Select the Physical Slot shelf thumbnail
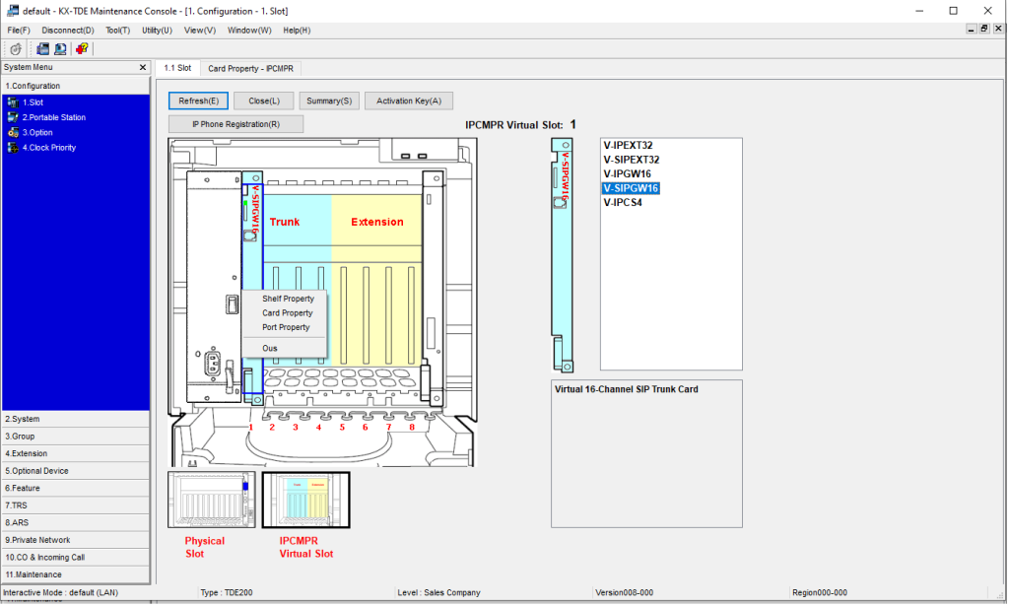Screen dimensions: 1009x606 (212, 500)
